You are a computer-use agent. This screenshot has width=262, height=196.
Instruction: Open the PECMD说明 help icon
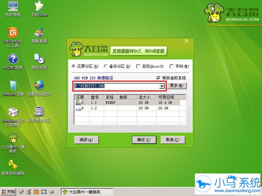(13, 62)
